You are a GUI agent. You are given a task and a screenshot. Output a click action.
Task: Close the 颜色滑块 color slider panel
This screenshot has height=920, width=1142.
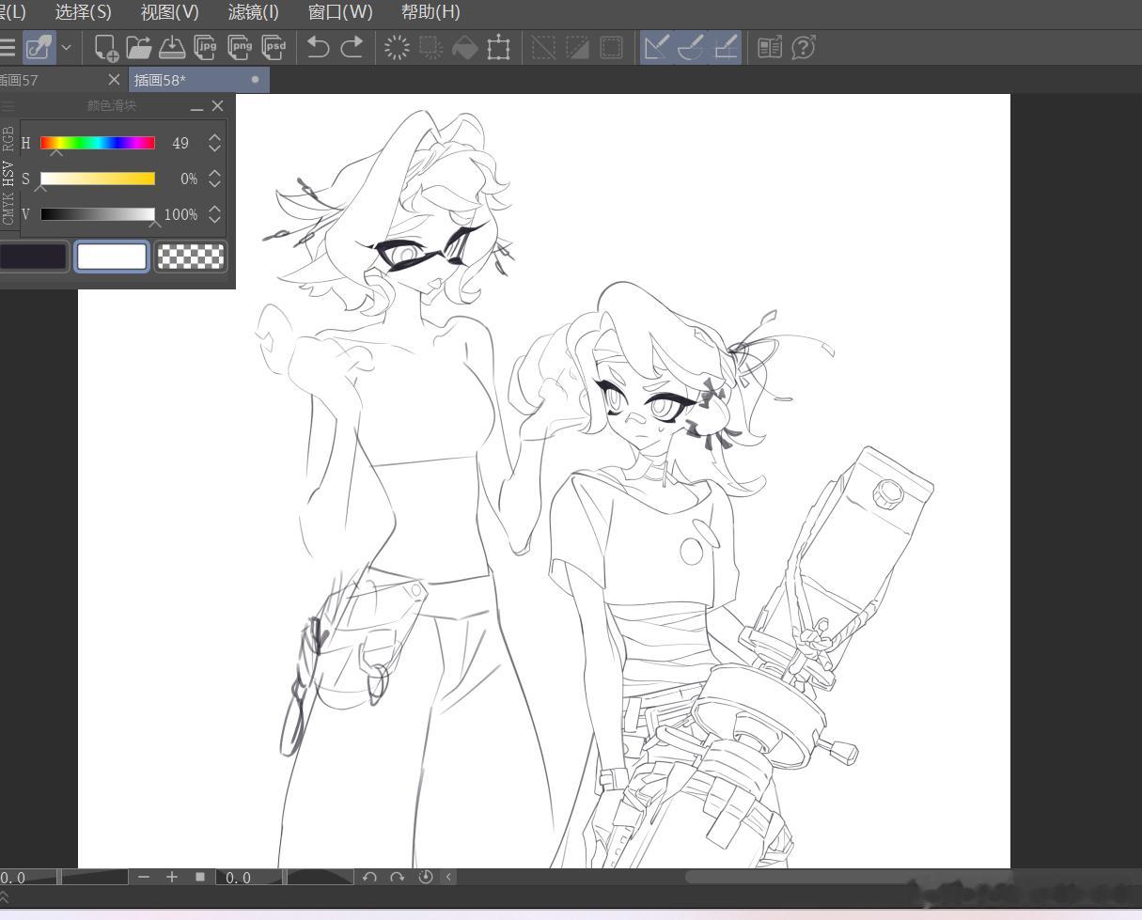coord(218,106)
